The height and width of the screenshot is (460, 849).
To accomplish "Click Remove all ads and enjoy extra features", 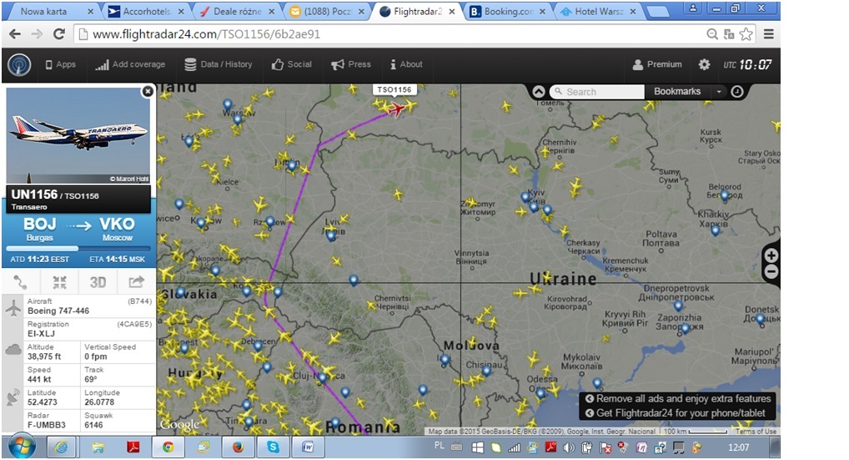I will coord(678,399).
